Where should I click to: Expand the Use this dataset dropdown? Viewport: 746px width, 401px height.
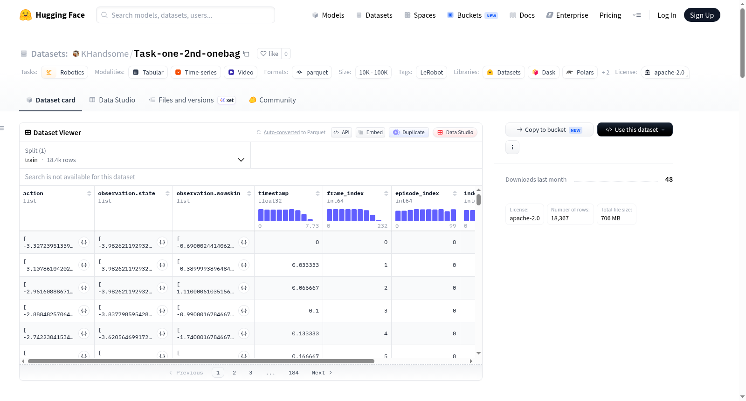pos(635,129)
